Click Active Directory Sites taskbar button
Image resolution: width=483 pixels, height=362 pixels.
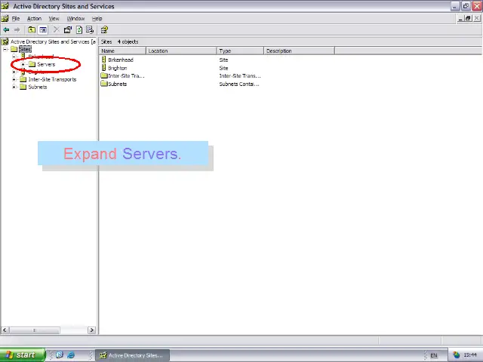tap(133, 355)
